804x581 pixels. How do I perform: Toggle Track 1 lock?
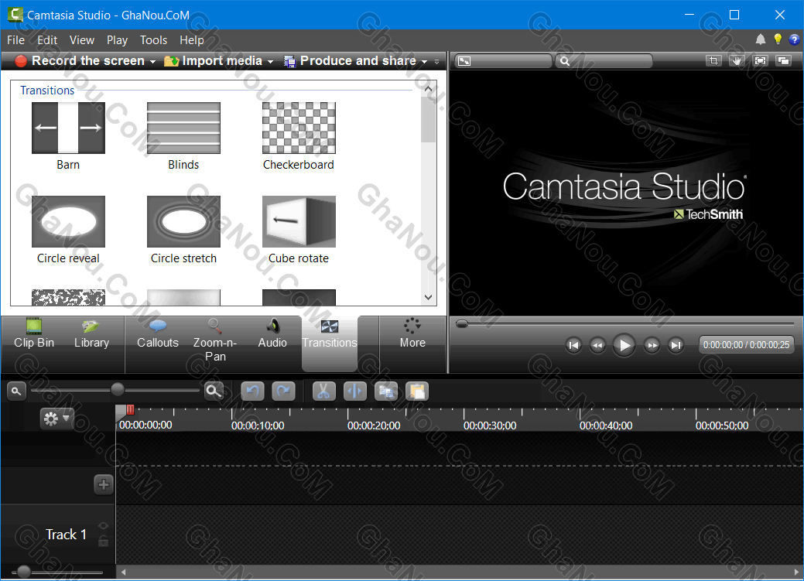click(104, 541)
